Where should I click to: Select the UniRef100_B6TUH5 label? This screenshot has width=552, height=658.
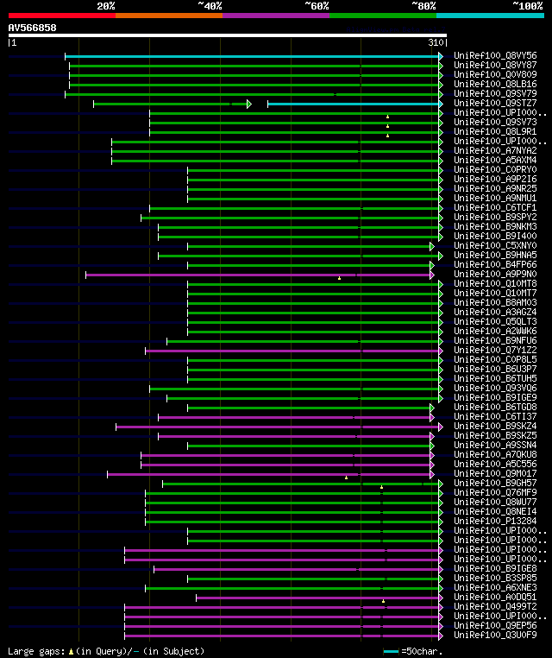(x=495, y=378)
